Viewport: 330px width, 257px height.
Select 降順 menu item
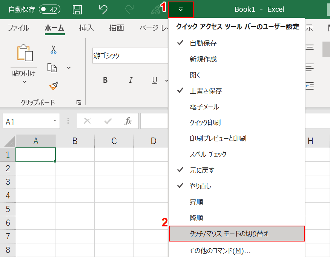point(236,218)
